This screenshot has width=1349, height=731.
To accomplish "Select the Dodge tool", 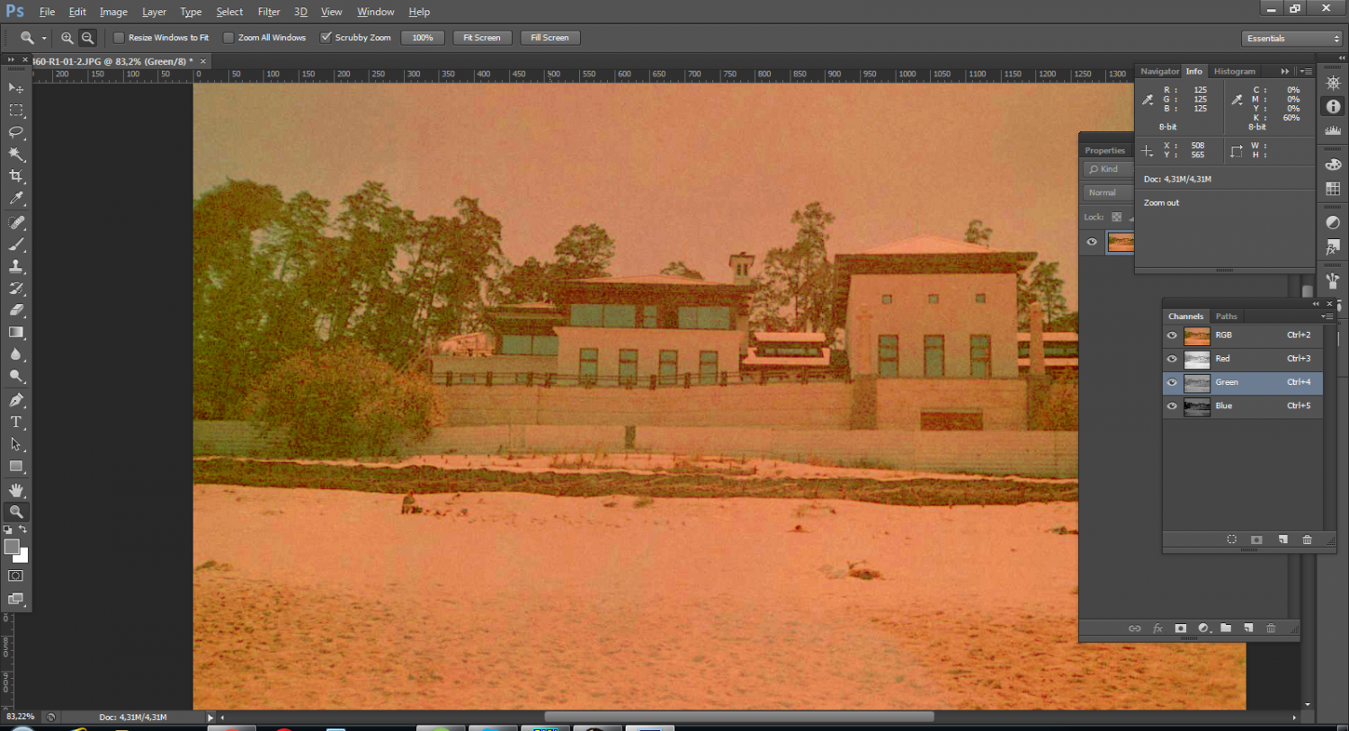I will click(x=16, y=377).
